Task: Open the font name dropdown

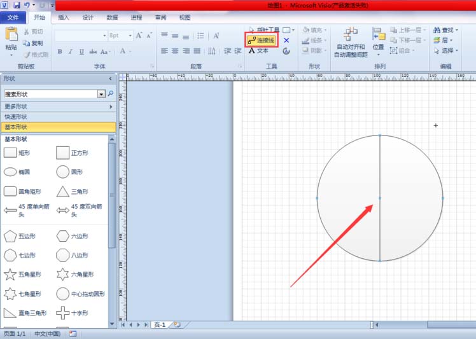Action: pos(104,36)
